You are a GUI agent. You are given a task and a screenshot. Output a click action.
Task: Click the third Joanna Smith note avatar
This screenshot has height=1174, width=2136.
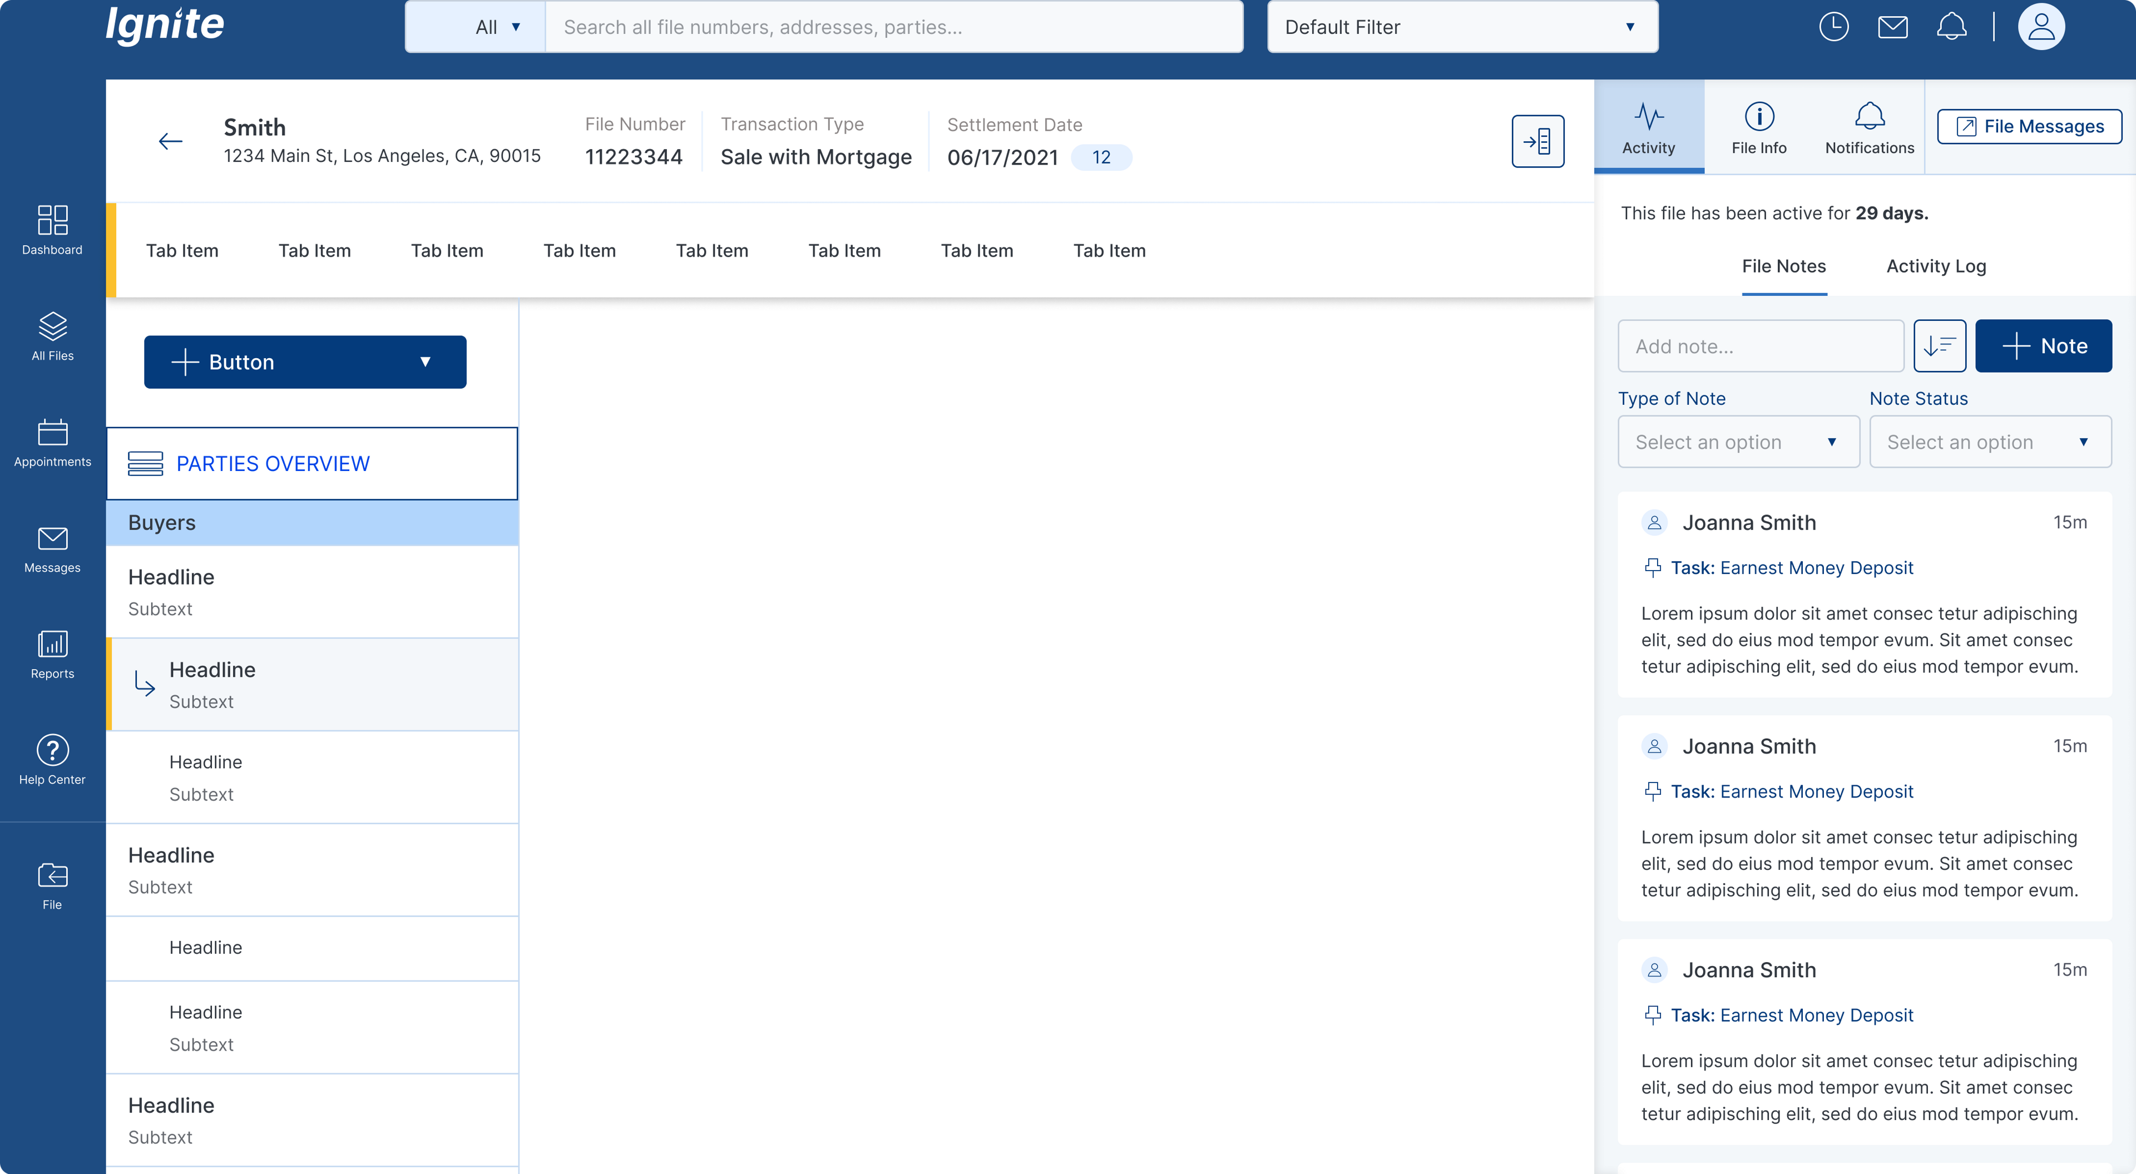1654,970
